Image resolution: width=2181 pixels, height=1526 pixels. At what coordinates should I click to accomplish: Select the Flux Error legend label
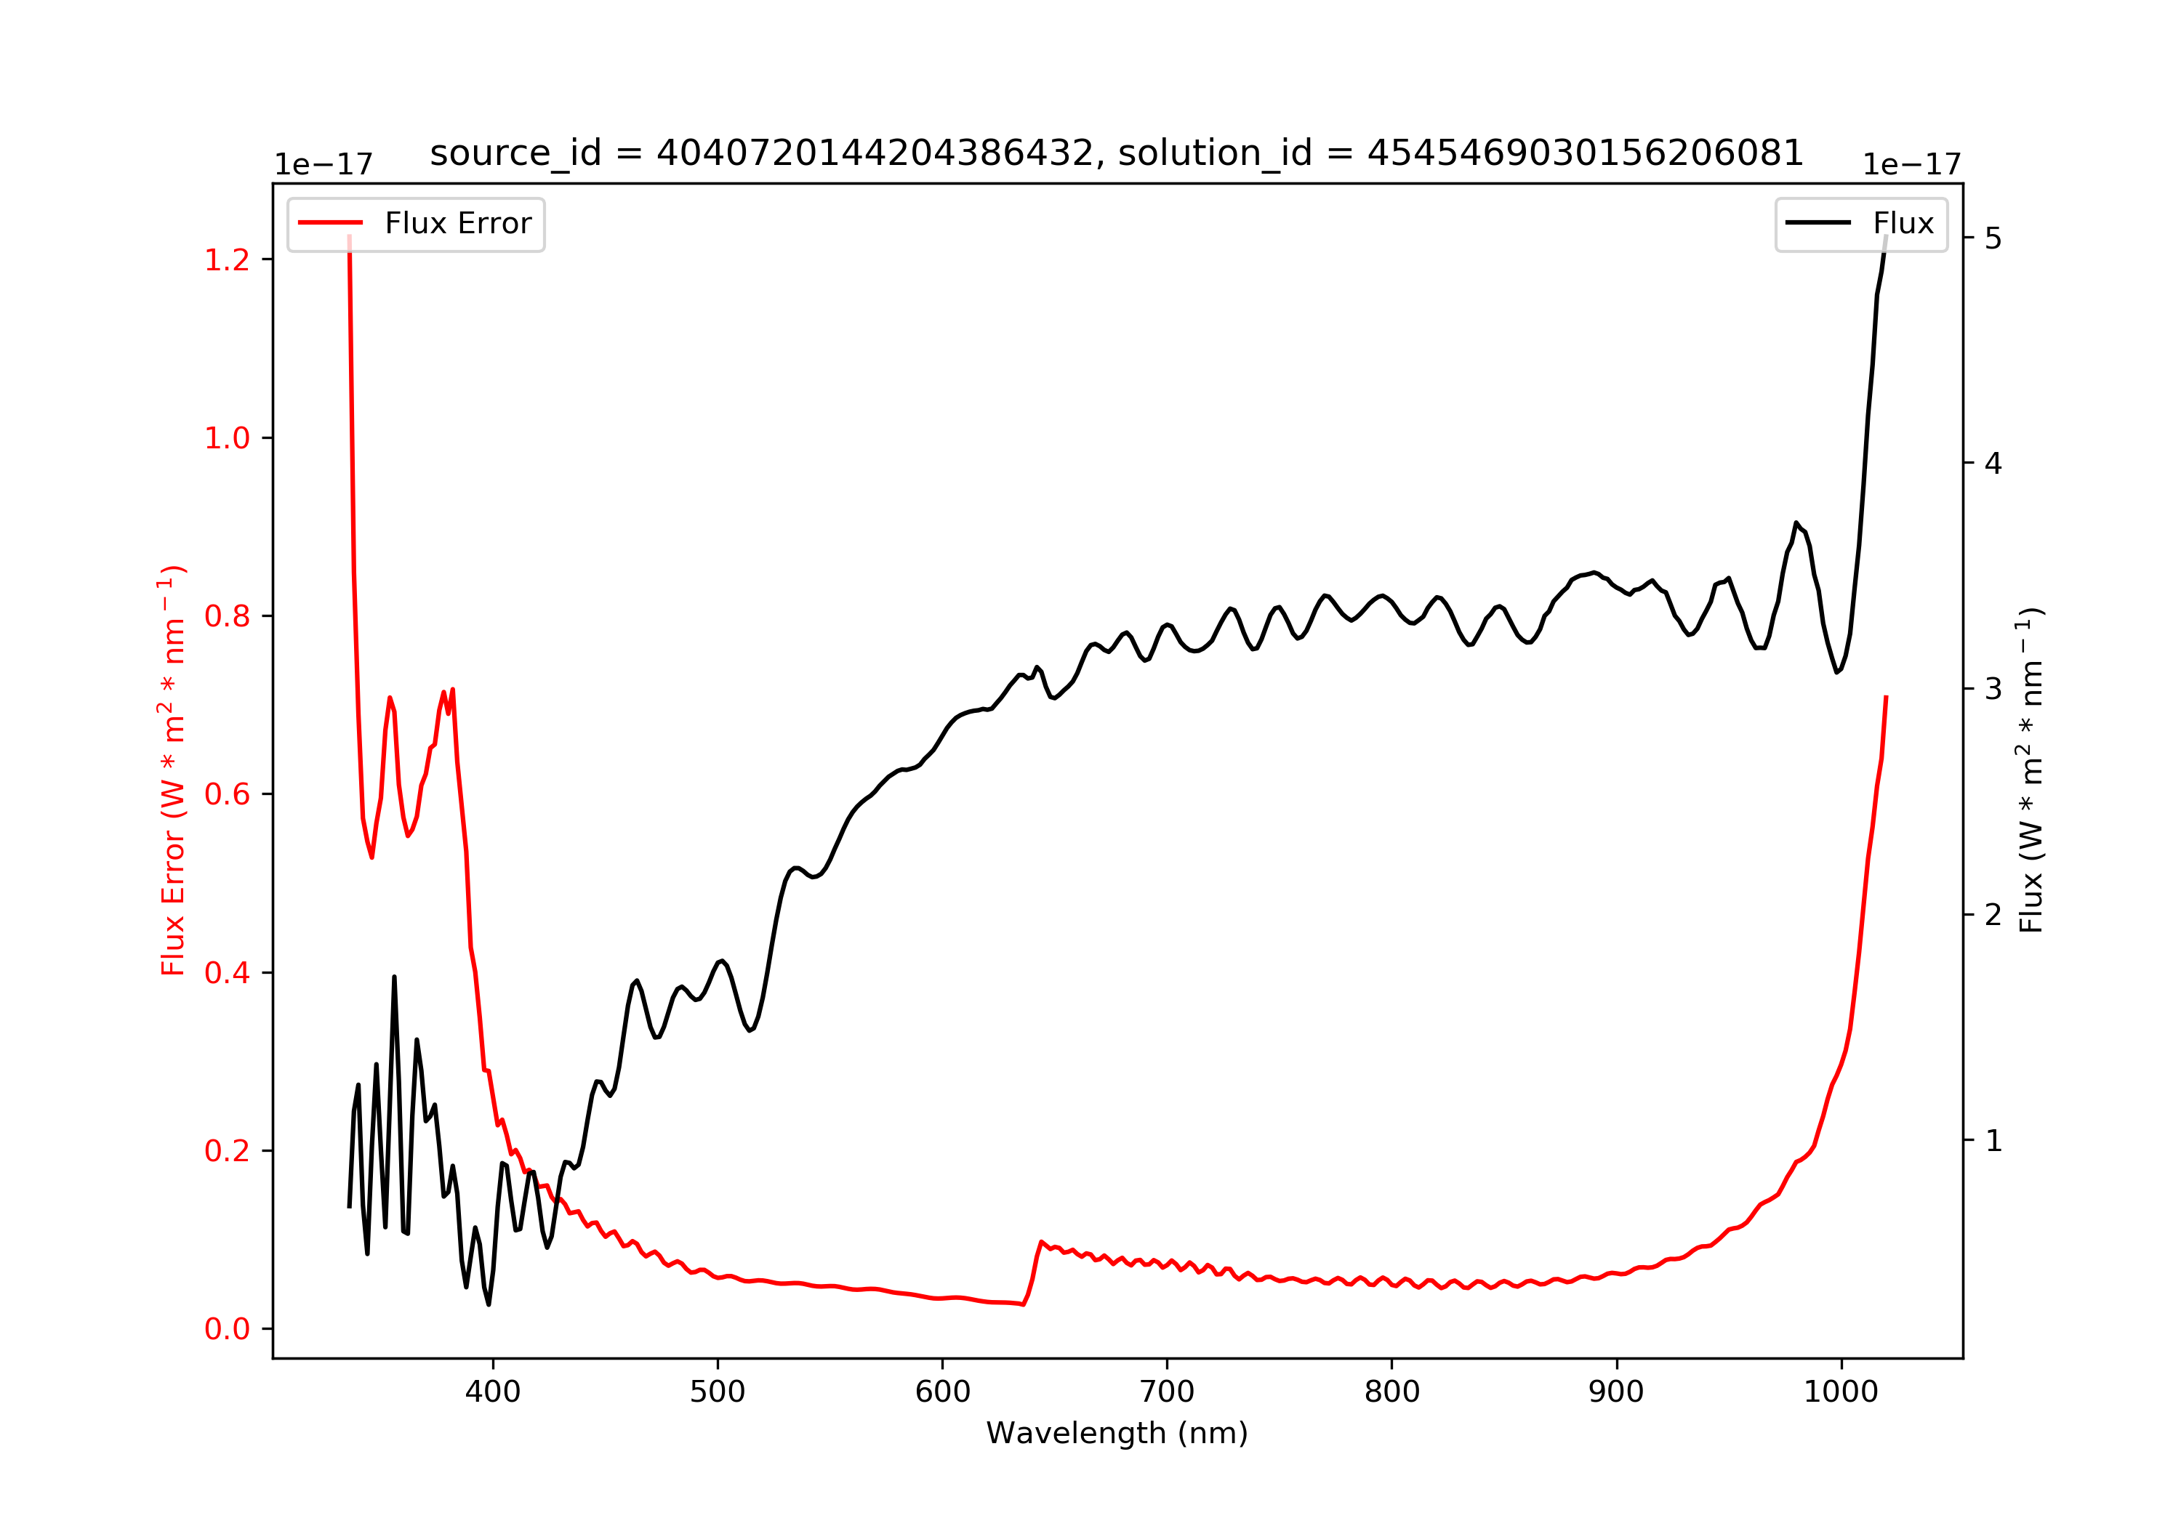click(458, 224)
